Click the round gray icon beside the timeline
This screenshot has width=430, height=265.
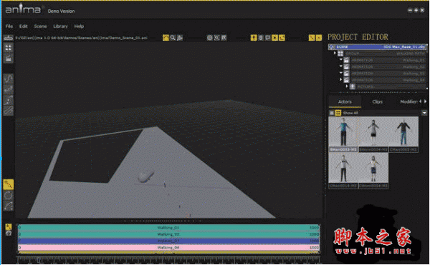[8, 233]
